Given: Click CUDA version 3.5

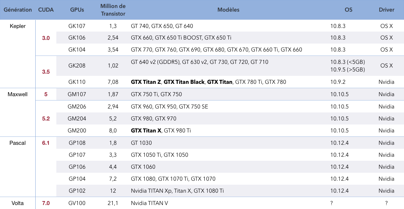Looking at the screenshot, I should click(x=46, y=72).
